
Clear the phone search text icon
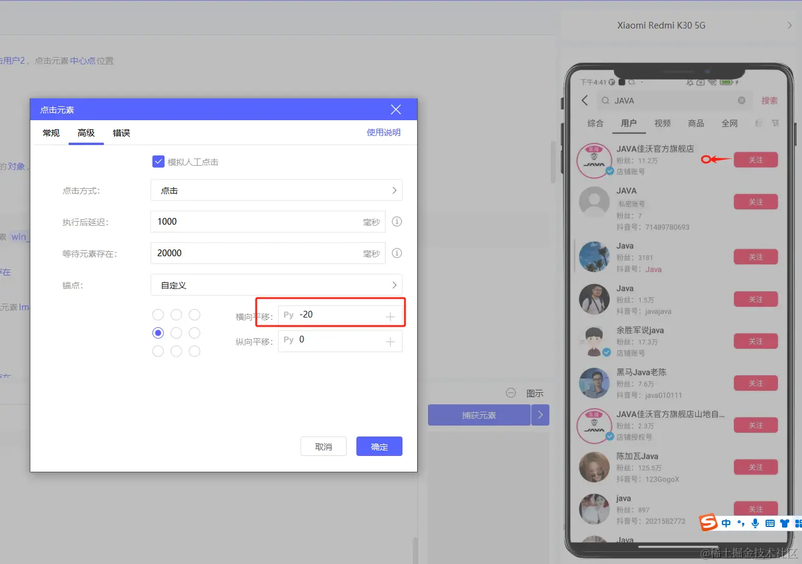741,100
